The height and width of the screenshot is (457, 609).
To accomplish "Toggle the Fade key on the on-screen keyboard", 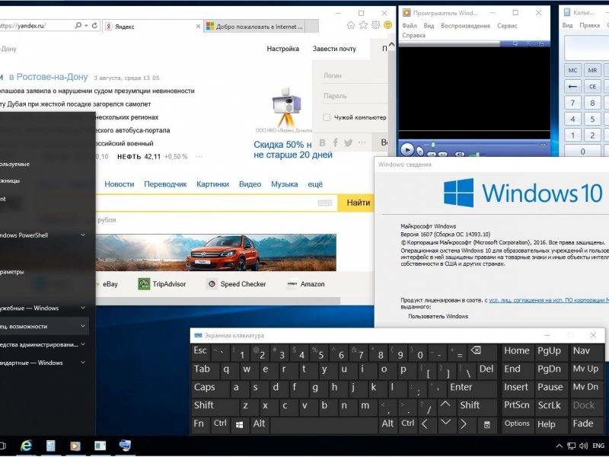I will (586, 425).
